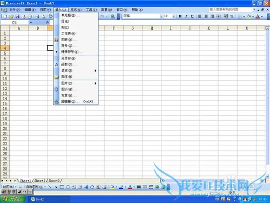Choose 行 (Rows) from Insert menu
Screen dimensions: 270x203
coord(76,21)
